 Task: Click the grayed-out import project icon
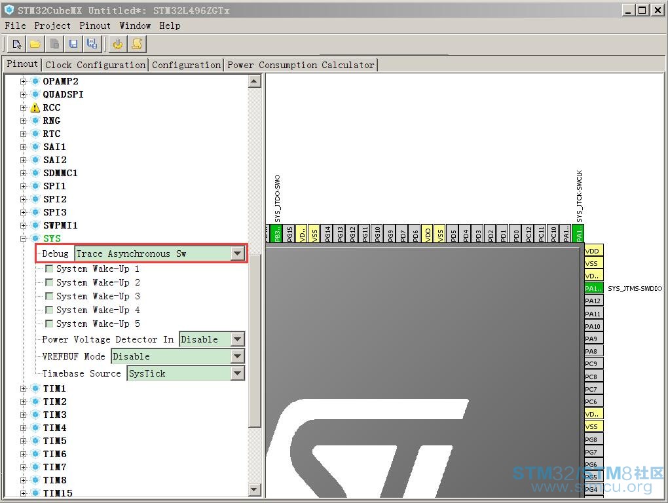pos(54,44)
